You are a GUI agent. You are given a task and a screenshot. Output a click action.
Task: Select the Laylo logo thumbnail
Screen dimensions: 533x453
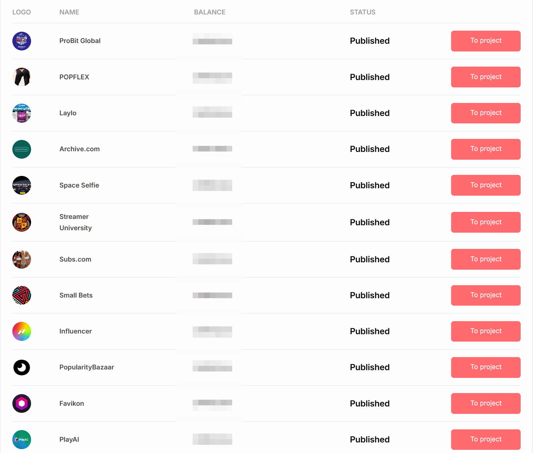tap(22, 113)
